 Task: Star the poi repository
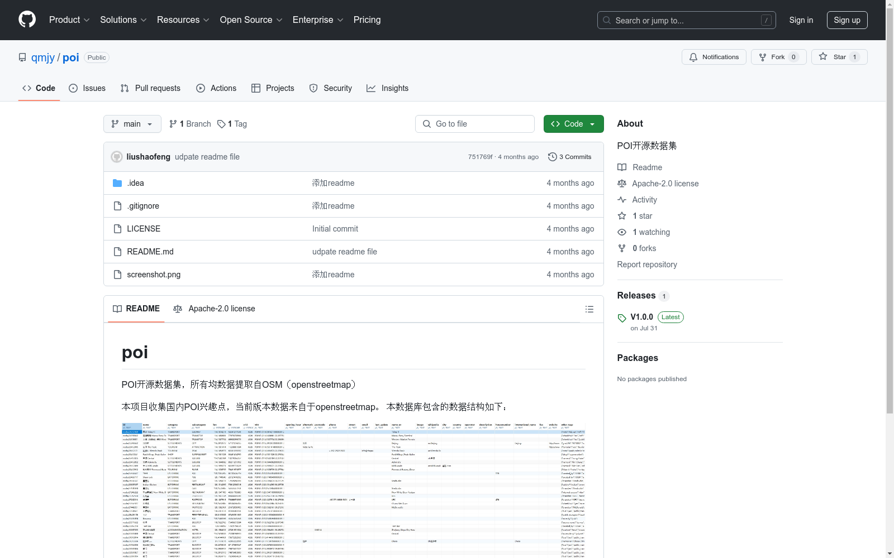tap(839, 57)
